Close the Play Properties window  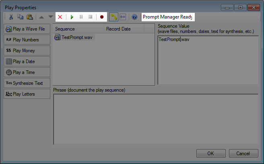pyautogui.click(x=254, y=8)
